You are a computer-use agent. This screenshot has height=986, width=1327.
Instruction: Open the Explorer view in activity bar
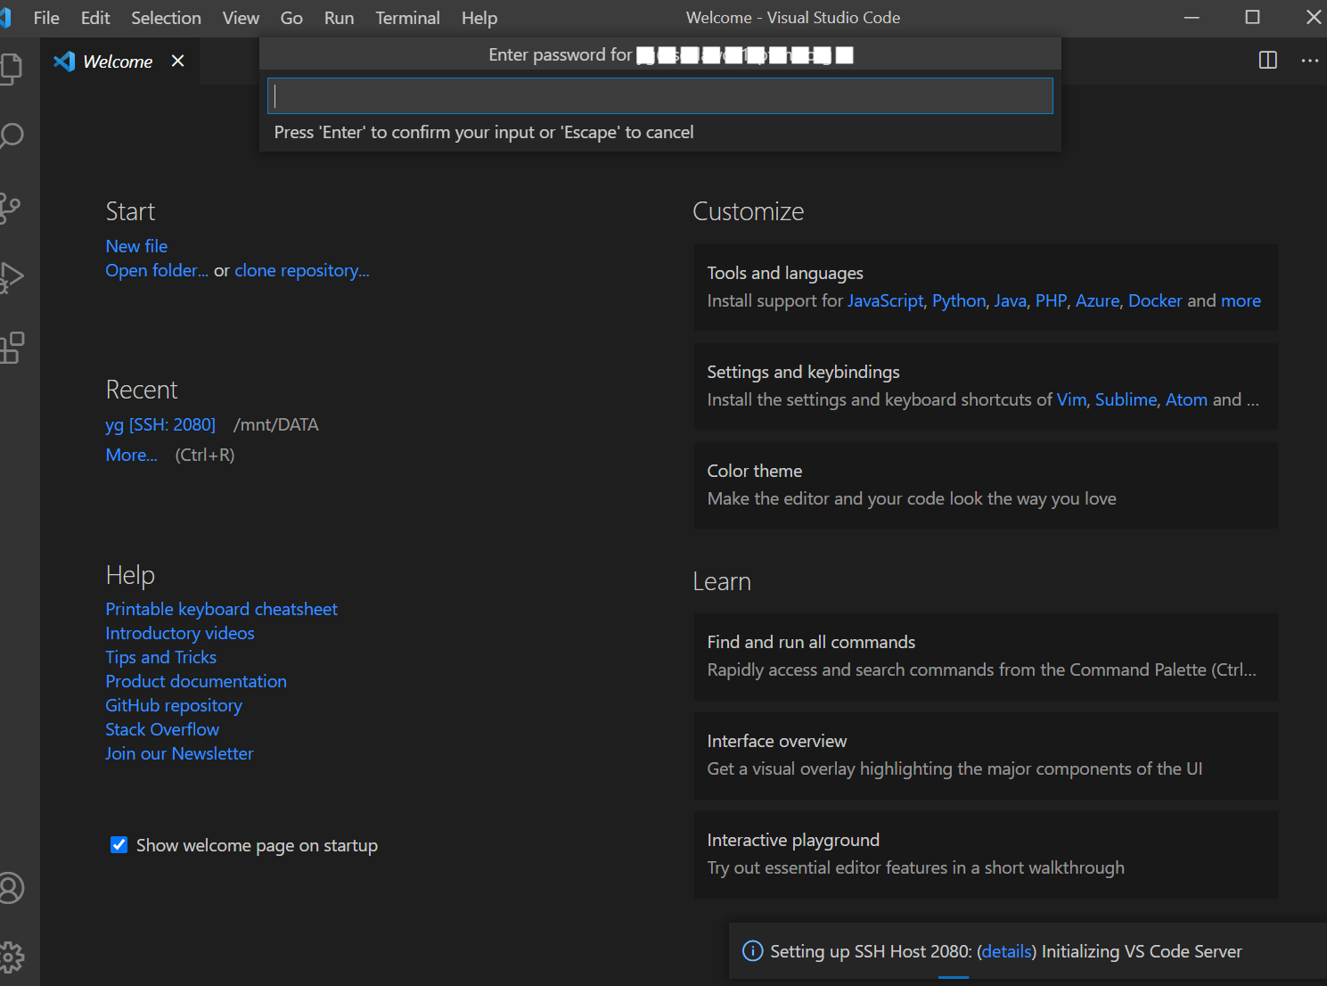[11, 69]
